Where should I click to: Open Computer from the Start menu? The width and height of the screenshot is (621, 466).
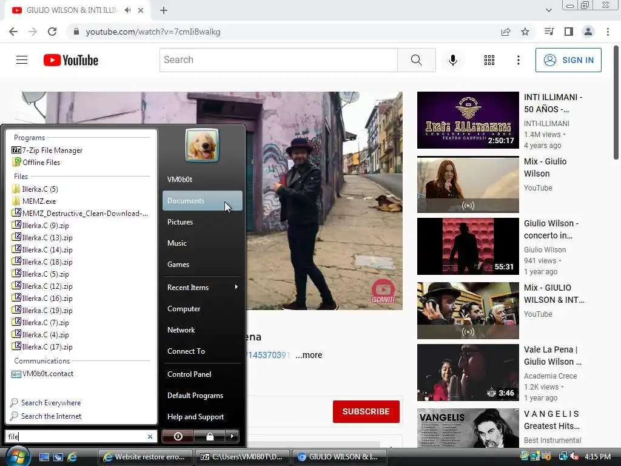click(x=203, y=309)
